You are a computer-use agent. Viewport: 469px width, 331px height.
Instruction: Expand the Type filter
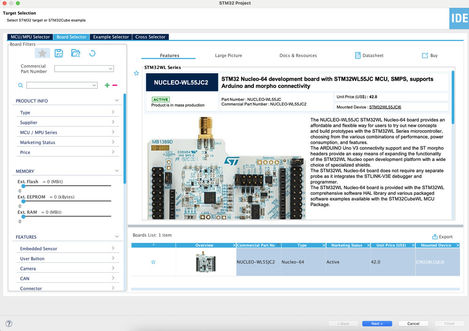[x=113, y=112]
